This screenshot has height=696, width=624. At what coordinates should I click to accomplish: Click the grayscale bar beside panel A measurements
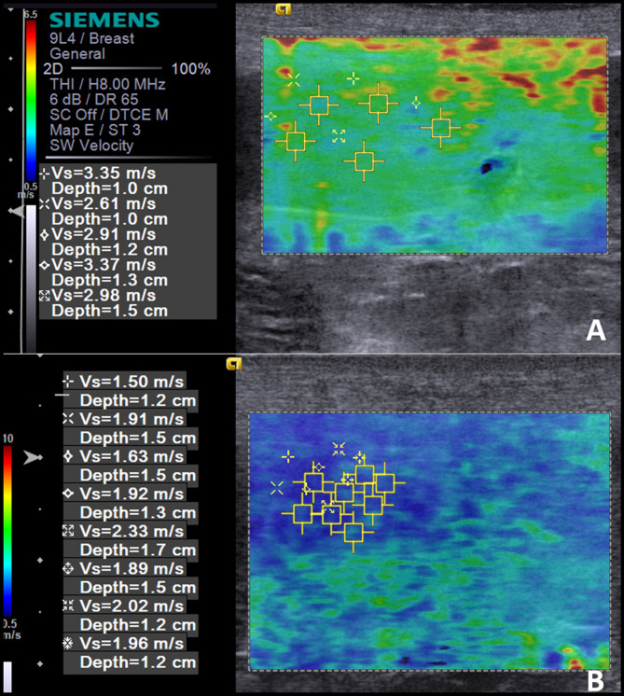[31, 279]
